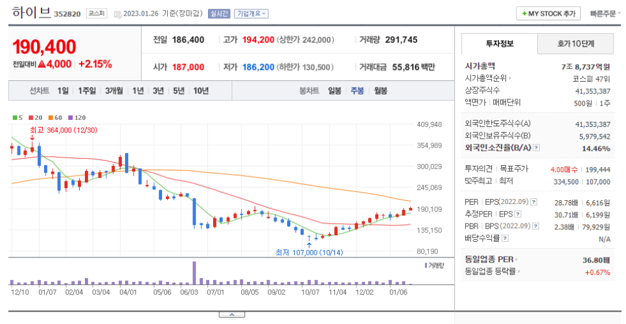
Task: Select the 3개월 line chart period
Action: [114, 91]
